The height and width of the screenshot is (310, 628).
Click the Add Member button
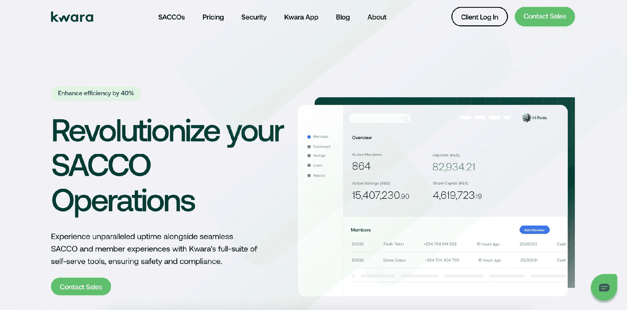point(534,230)
